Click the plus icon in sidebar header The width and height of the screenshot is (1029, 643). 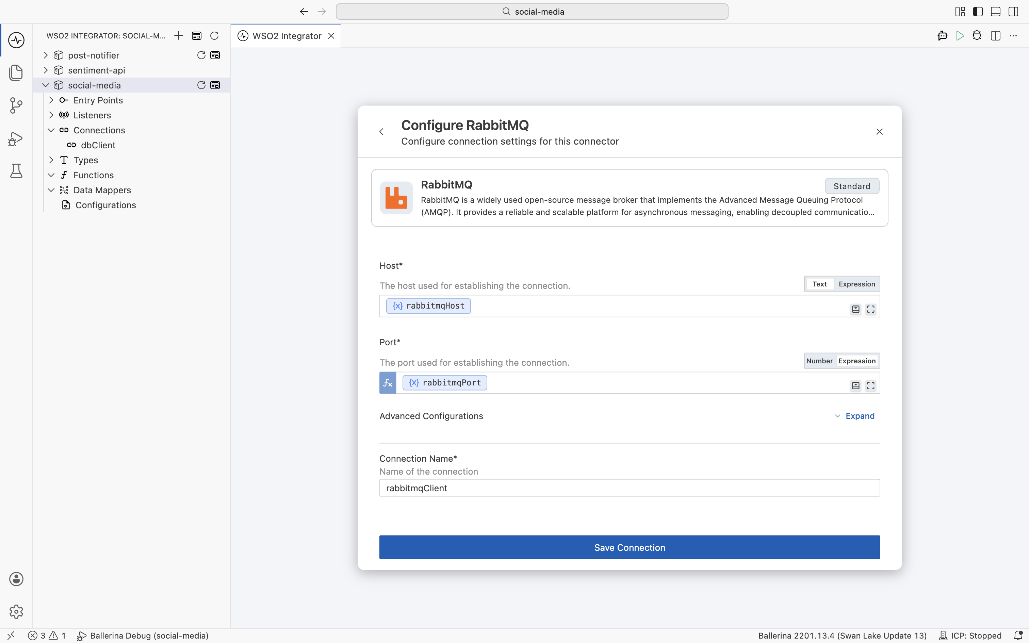(x=179, y=36)
